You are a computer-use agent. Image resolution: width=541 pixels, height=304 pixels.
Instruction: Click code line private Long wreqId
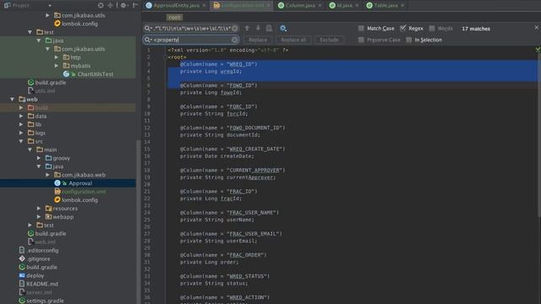210,71
